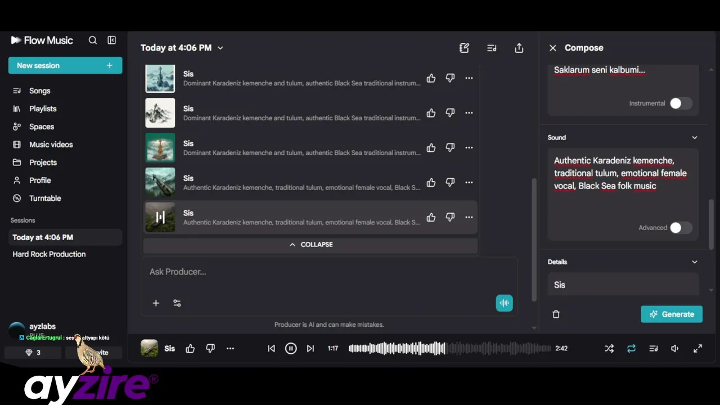Share the current session

(x=519, y=48)
